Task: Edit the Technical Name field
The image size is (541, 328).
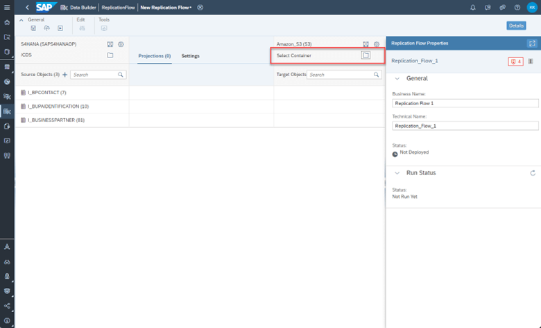Action: 465,126
